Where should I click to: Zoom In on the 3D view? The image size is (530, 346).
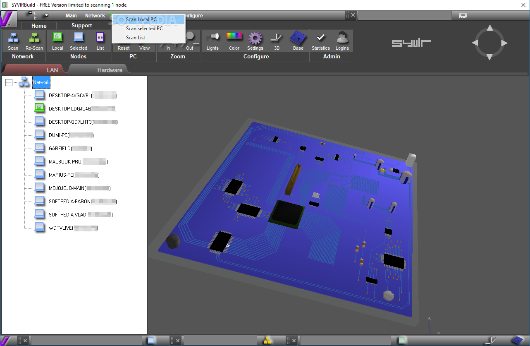[168, 48]
